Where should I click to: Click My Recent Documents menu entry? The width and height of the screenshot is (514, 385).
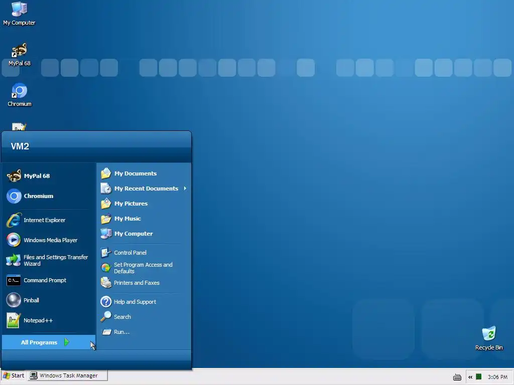(145, 188)
